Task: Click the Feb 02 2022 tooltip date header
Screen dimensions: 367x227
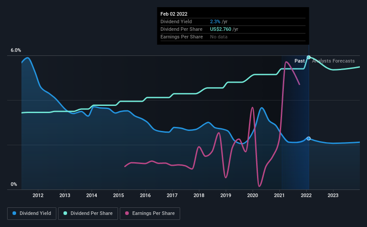Action: click(174, 14)
